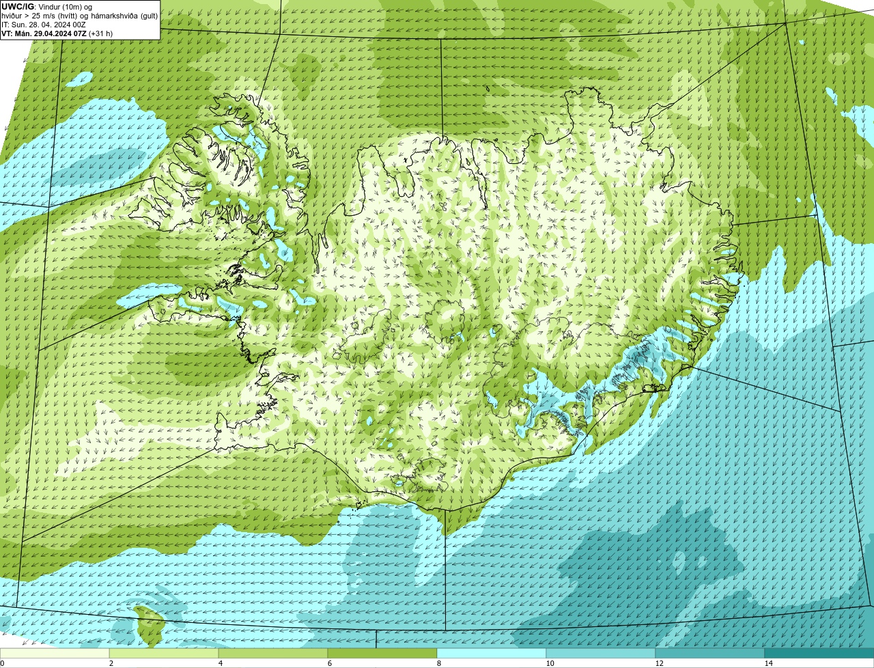Screen dimensions: 874x668
Task: Click the "12" label on the color scale
Action: (659, 663)
